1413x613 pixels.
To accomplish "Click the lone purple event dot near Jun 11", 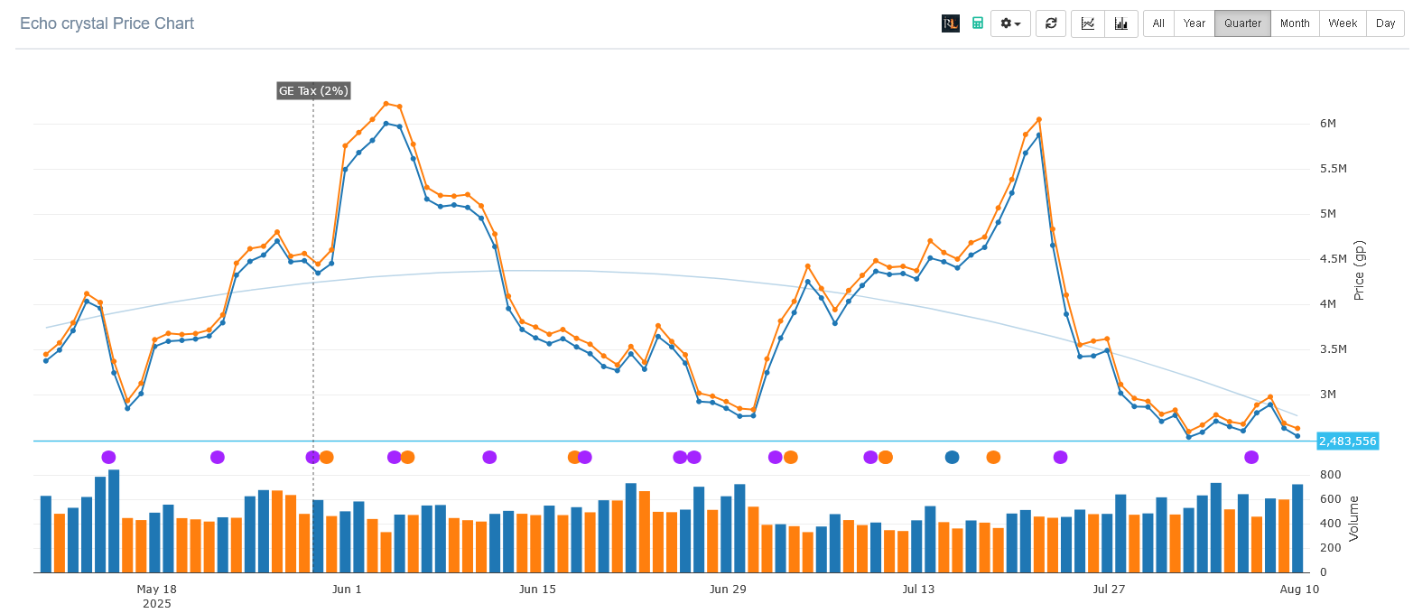I will tap(489, 457).
